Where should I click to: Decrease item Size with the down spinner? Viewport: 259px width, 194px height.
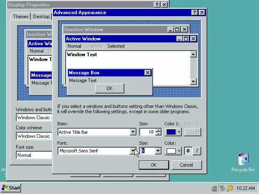point(158,134)
